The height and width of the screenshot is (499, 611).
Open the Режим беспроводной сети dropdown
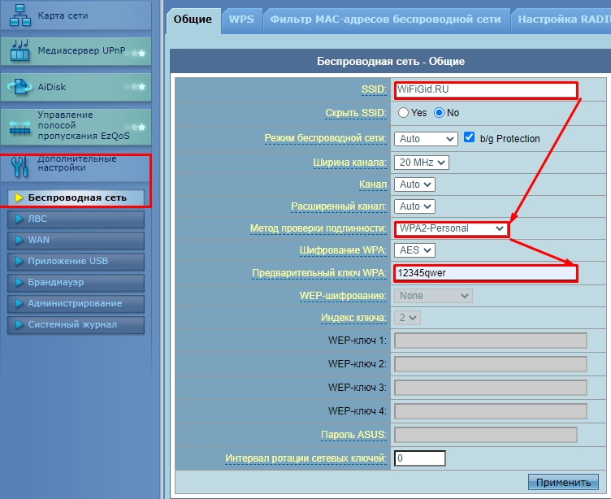coord(426,139)
